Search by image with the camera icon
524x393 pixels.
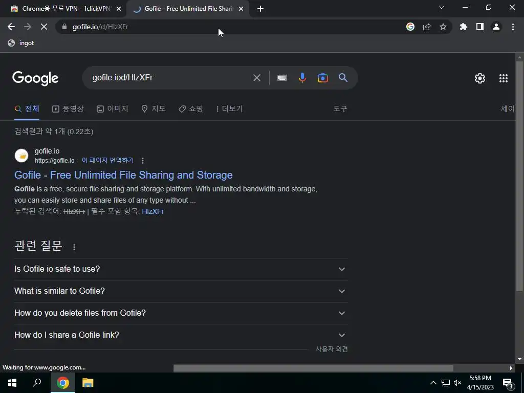322,78
